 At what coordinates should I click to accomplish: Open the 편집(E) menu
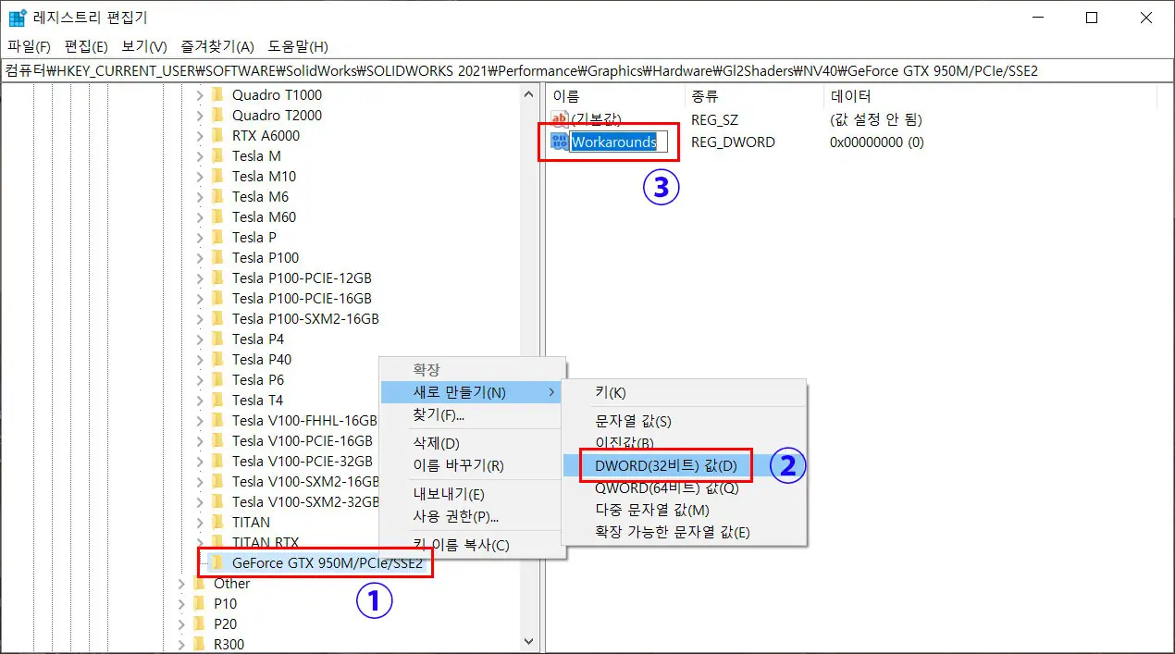[86, 46]
